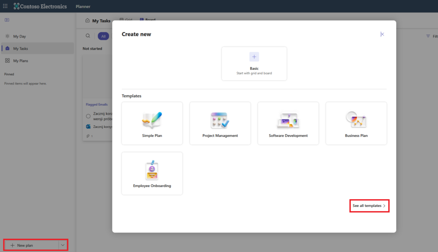Open My Plans in sidebar

coord(20,61)
